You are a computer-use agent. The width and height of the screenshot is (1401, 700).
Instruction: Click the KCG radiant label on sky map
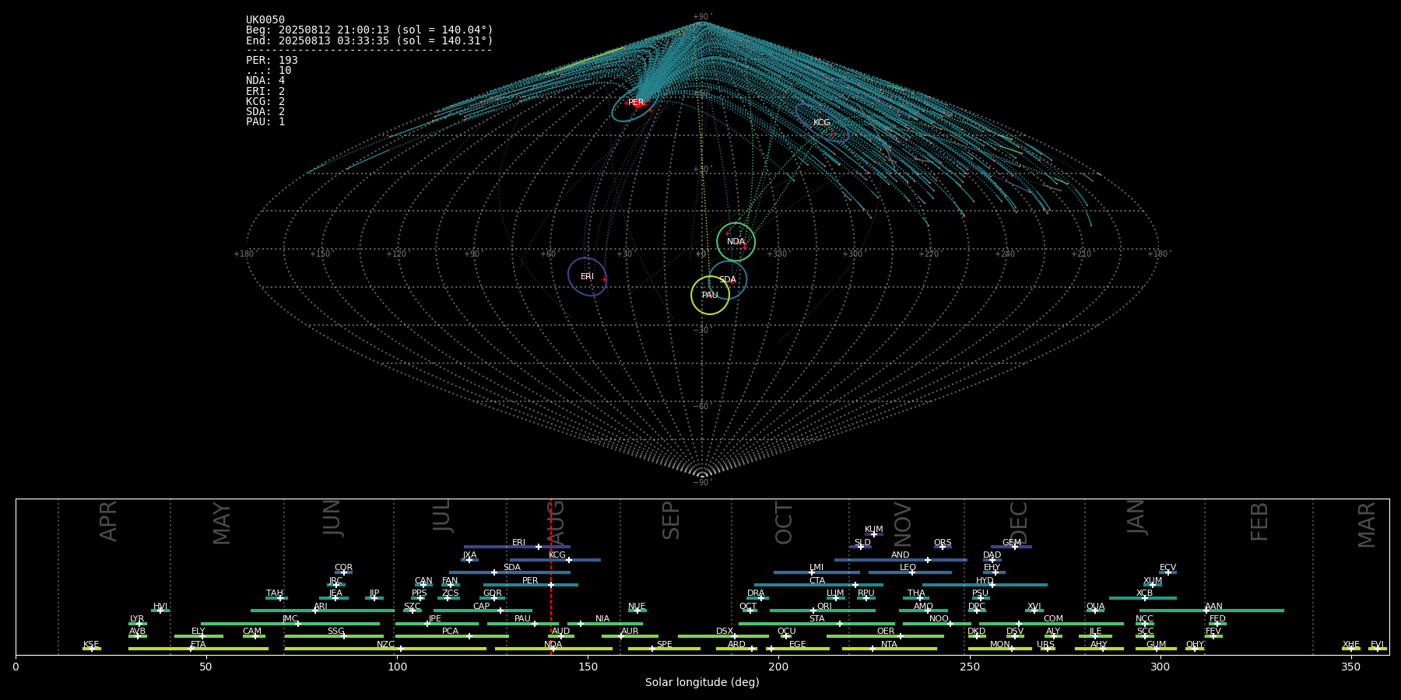pos(822,123)
